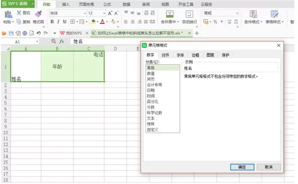
Task: Click the Merge and Center icon
Action: coord(170,14)
